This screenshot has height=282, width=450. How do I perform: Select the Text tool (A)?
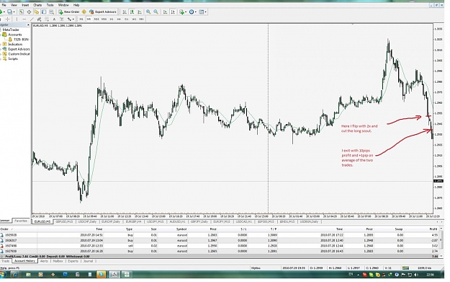point(54,19)
